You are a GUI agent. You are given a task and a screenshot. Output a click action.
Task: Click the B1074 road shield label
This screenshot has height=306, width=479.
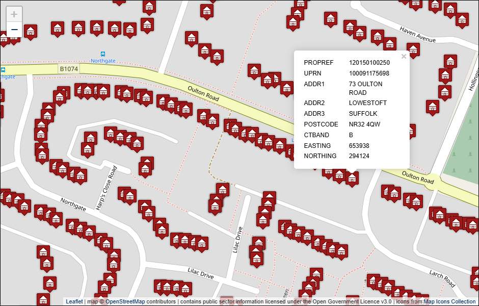point(69,68)
